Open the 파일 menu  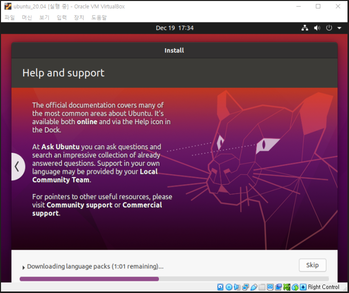[10, 18]
